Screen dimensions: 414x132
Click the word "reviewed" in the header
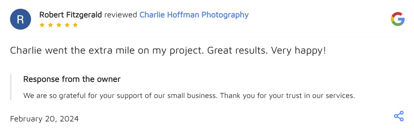click(x=120, y=15)
